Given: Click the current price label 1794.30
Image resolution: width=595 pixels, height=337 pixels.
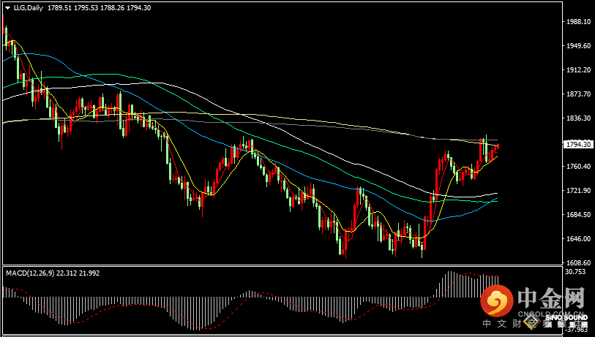Looking at the screenshot, I should [578, 145].
